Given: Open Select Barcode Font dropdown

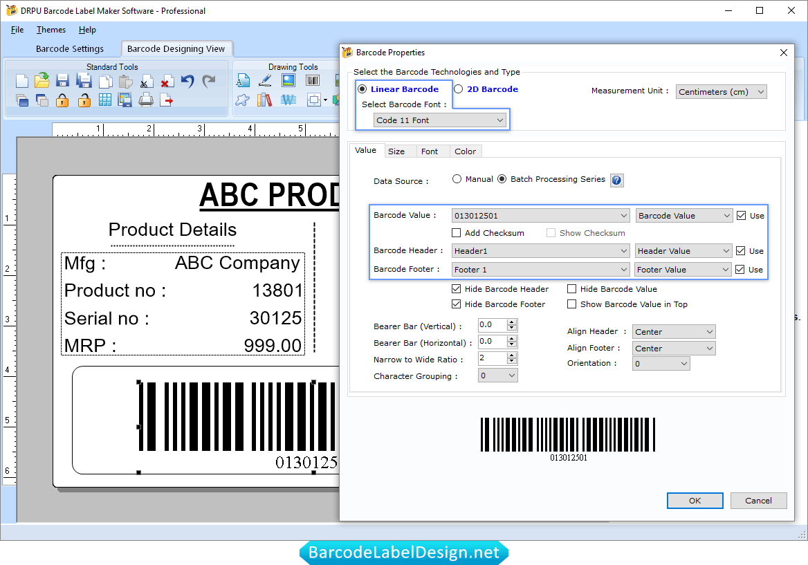Looking at the screenshot, I should (439, 120).
